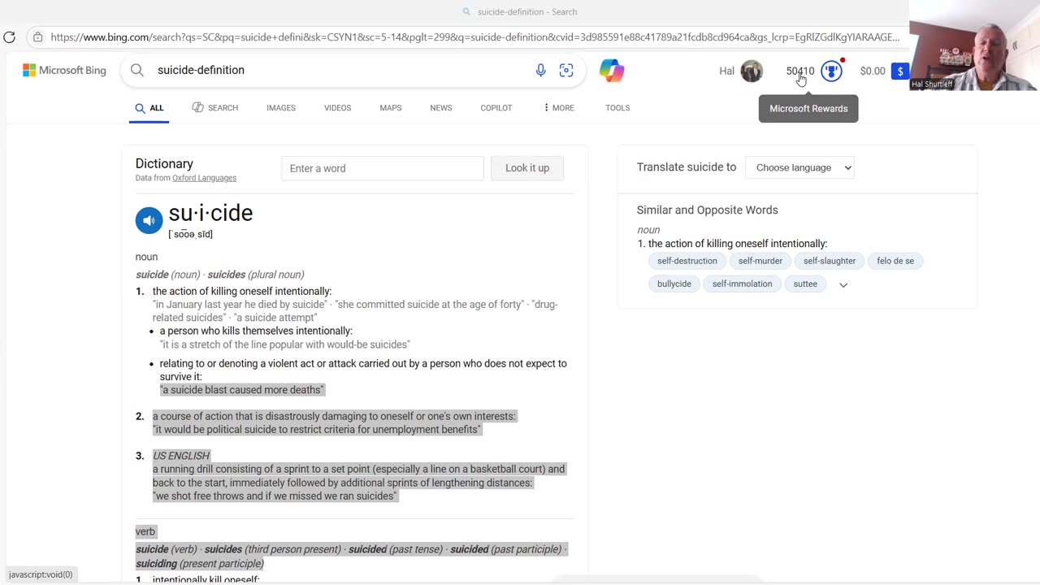Play the suicide pronunciation audio
Image resolution: width=1040 pixels, height=585 pixels.
click(149, 220)
